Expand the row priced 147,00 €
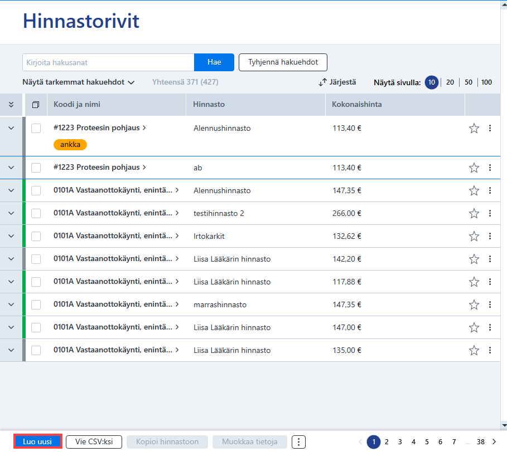The image size is (507, 452). coord(11,327)
